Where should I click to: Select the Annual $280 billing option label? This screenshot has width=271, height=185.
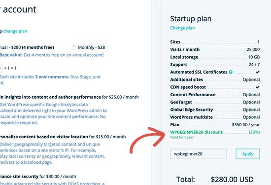coord(27,47)
